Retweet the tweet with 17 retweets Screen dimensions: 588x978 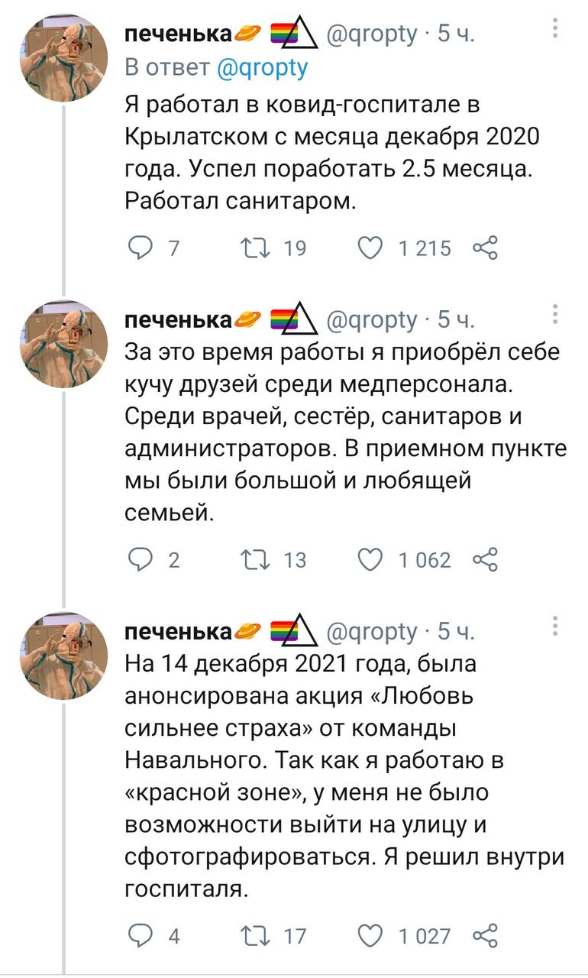pyautogui.click(x=250, y=935)
